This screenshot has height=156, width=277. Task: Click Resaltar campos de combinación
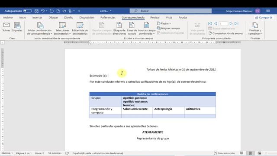click(102, 29)
